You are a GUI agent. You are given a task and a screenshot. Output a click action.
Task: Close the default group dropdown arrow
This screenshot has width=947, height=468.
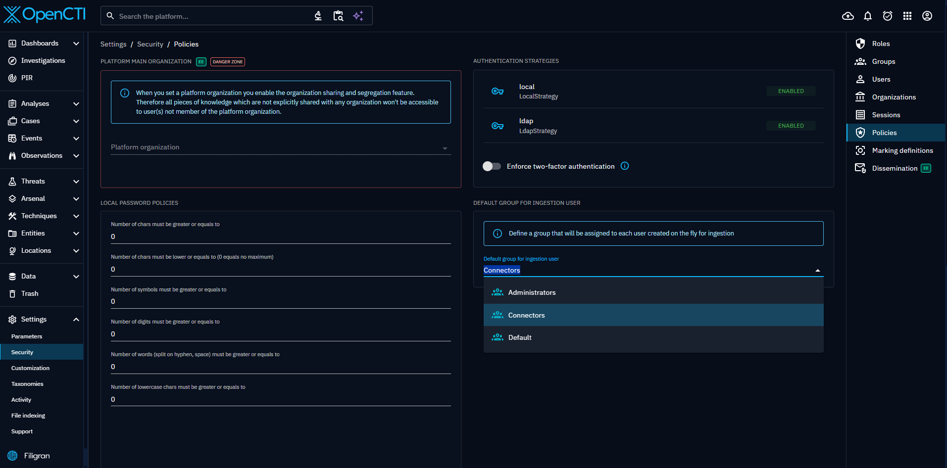(x=818, y=270)
